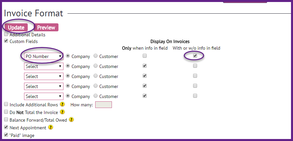
Task: Toggle the "Paid" image checkbox
Action: pos(6,135)
